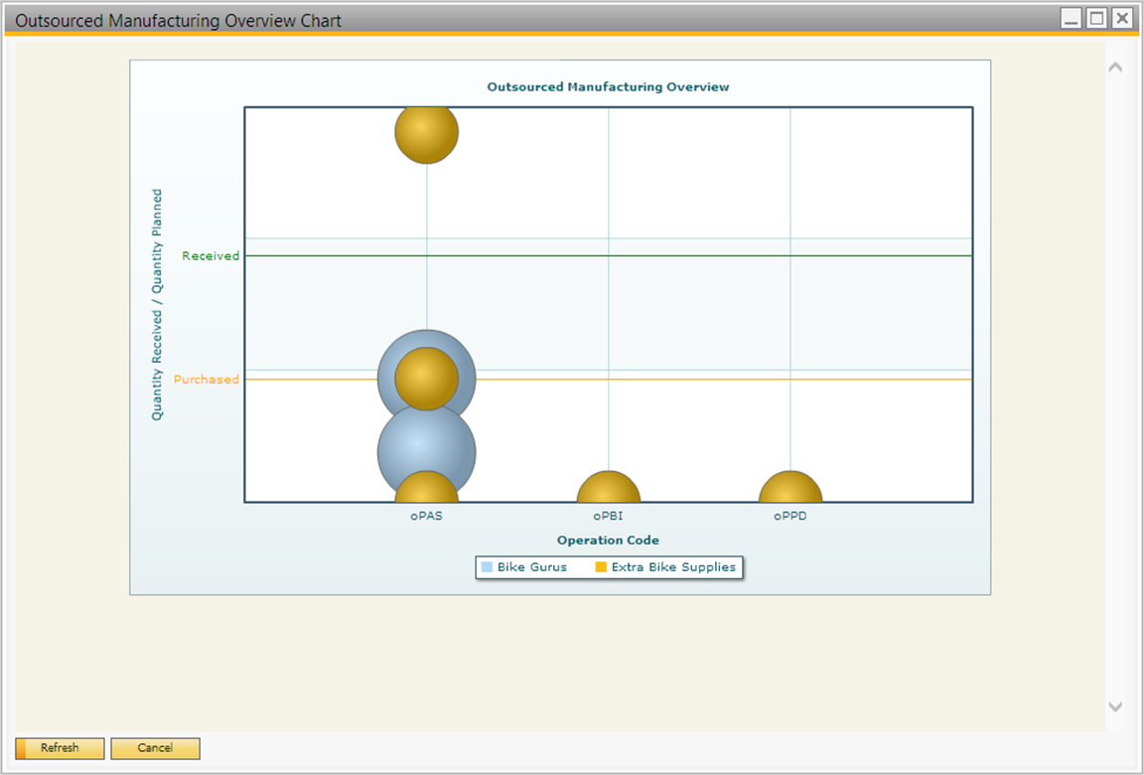Viewport: 1144px width, 775px height.
Task: Click the Outsourced Manufacturing Overview chart title
Action: click(608, 87)
